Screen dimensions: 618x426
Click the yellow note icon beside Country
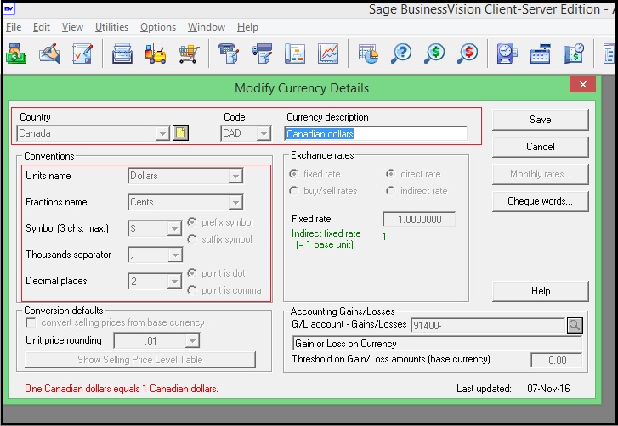point(180,133)
